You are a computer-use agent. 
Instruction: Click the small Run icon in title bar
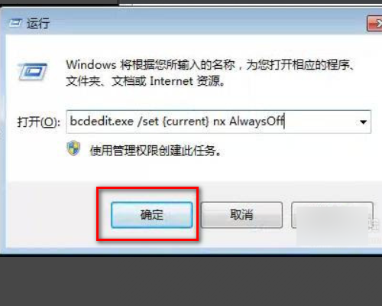15,23
